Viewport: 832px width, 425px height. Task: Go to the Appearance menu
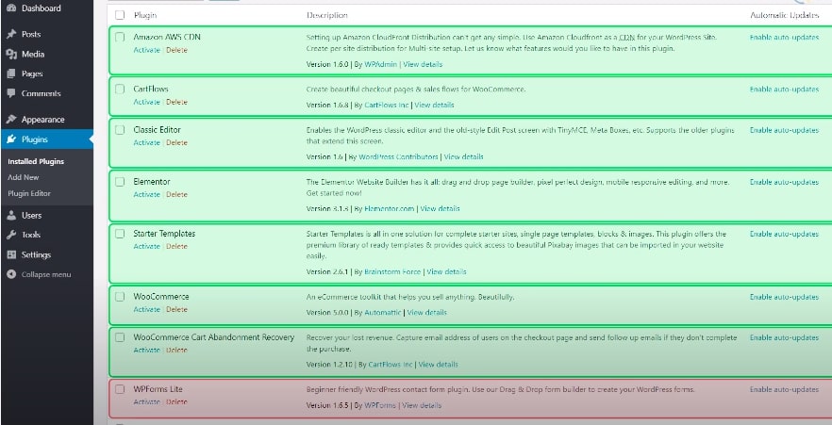[x=42, y=120]
